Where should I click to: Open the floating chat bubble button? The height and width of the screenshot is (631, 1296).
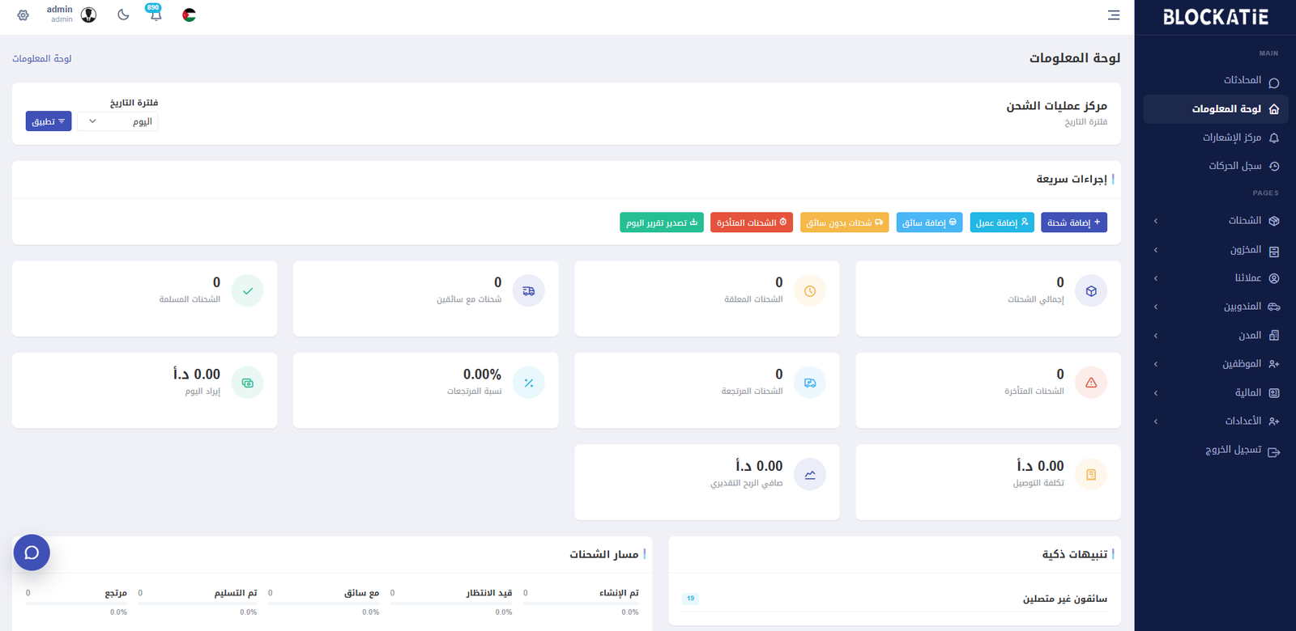tap(32, 553)
